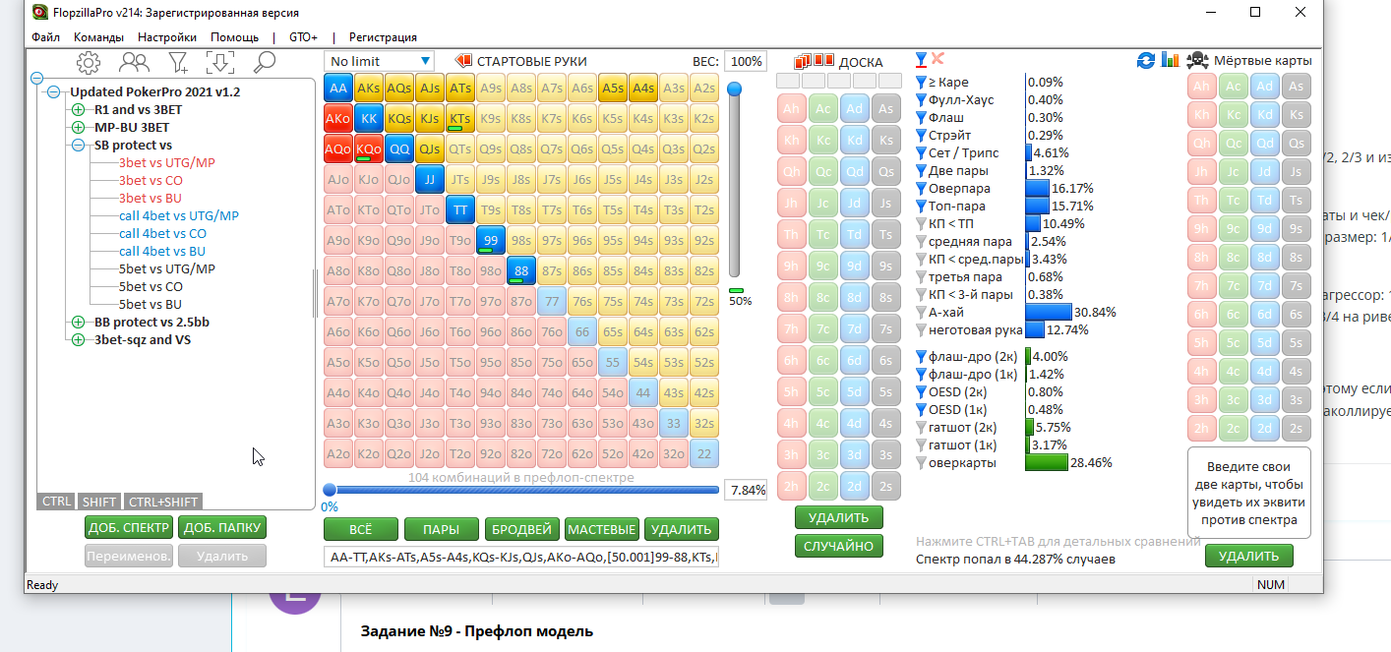Select all hands with the ВСЁ button
Image resolution: width=1391 pixels, height=652 pixels.
361,529
